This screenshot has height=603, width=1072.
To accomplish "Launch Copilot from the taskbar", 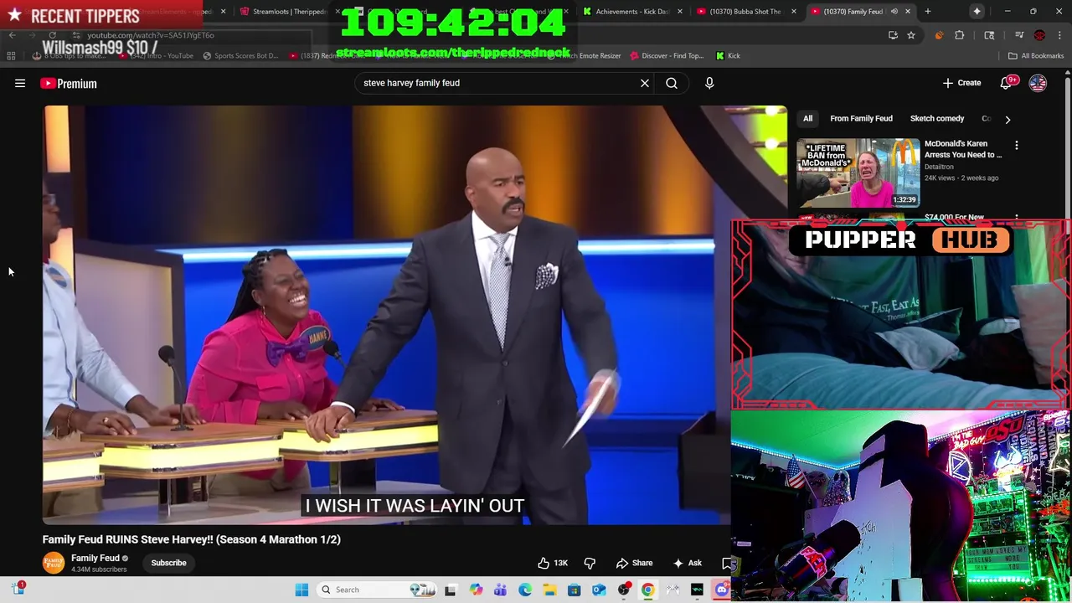I will tap(476, 590).
